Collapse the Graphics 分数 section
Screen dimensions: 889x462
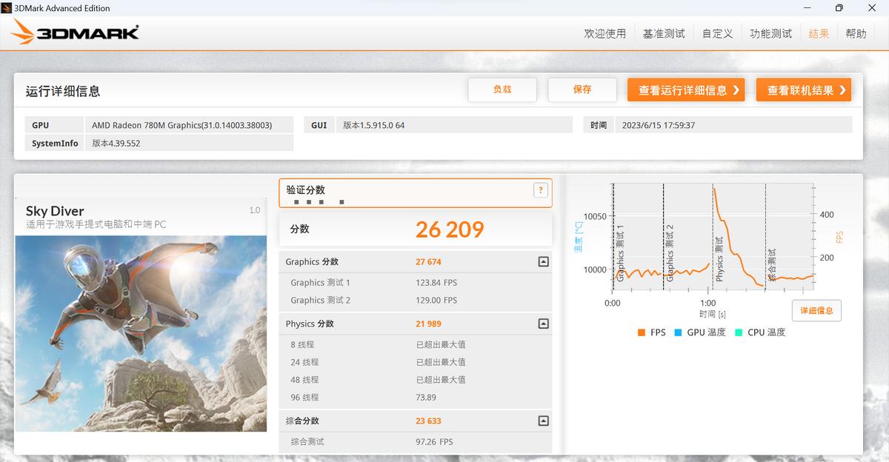(x=543, y=261)
